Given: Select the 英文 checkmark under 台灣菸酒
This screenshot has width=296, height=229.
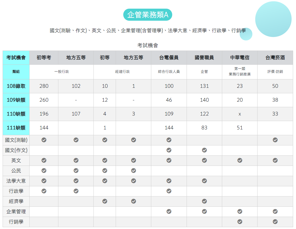Looking at the screenshot, I should 275,160.
